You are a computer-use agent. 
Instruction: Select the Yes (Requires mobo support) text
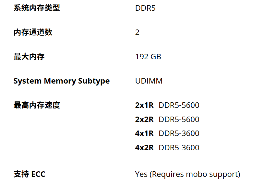187,175
